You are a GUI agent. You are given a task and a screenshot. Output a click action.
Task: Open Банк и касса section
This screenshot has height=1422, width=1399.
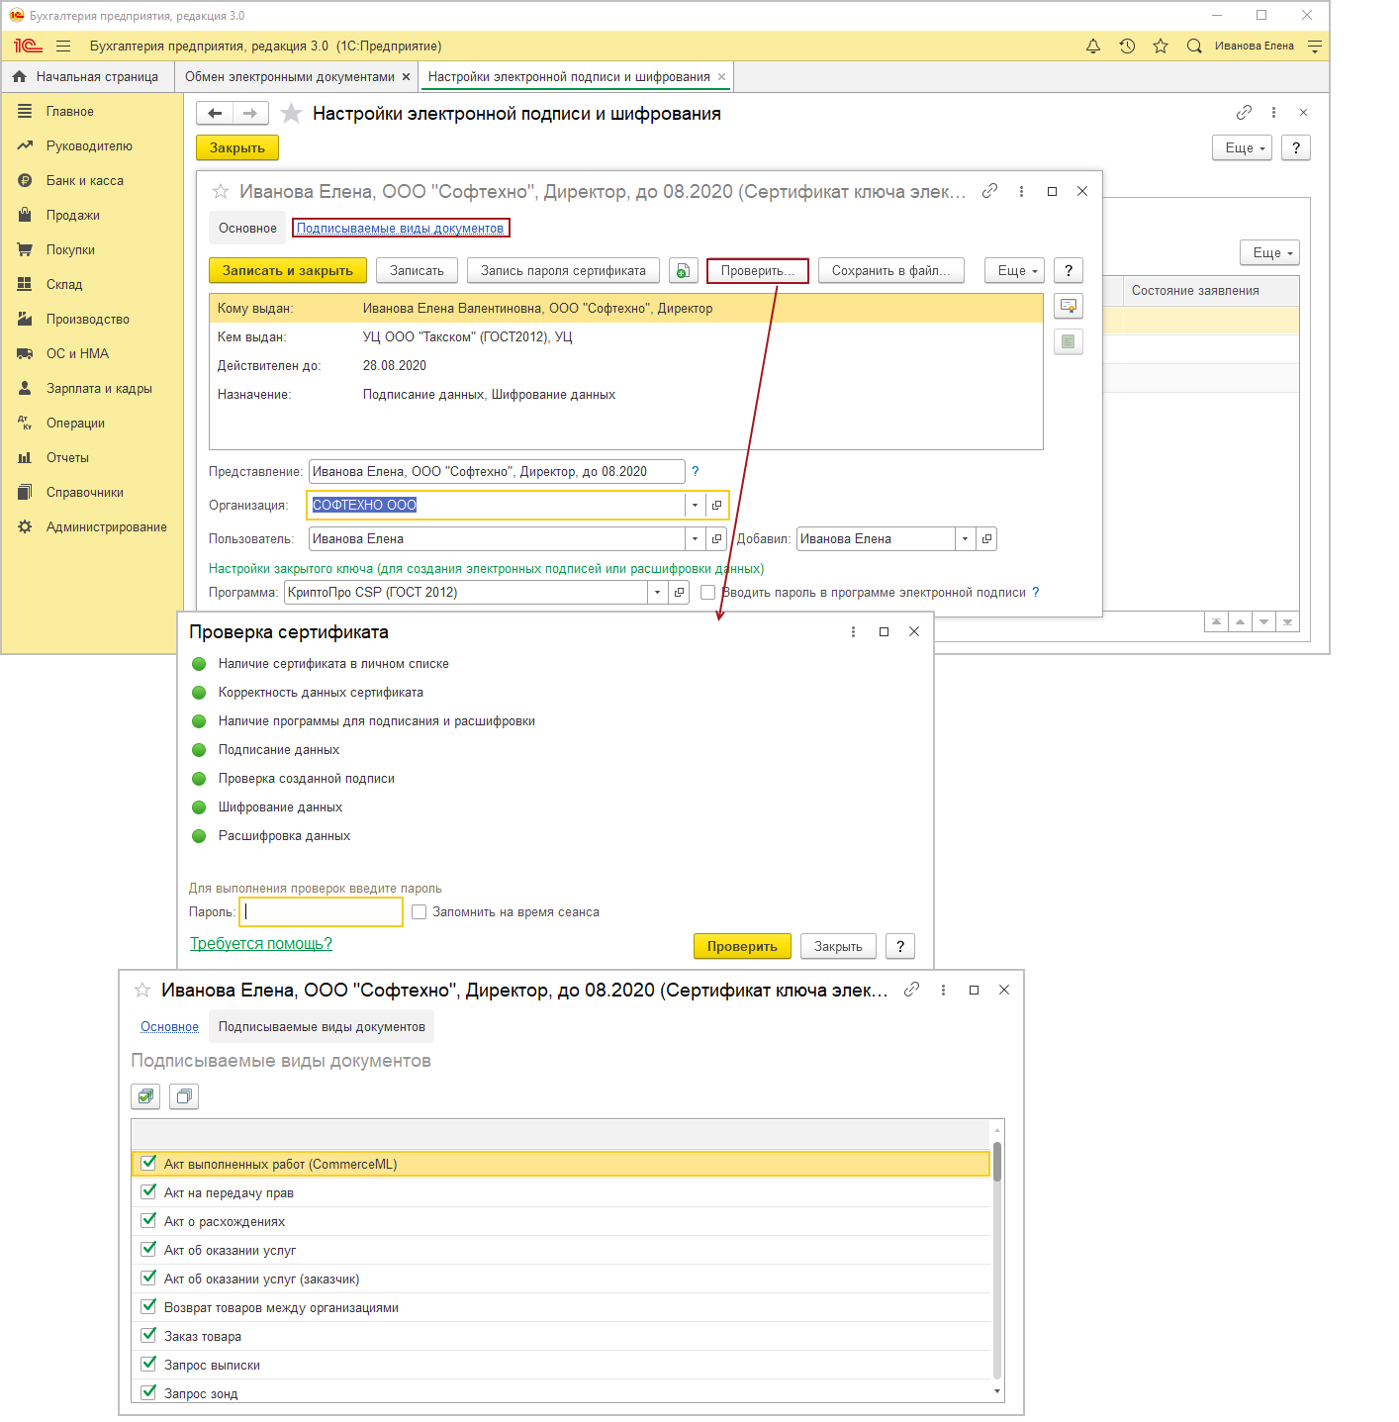tap(85, 180)
